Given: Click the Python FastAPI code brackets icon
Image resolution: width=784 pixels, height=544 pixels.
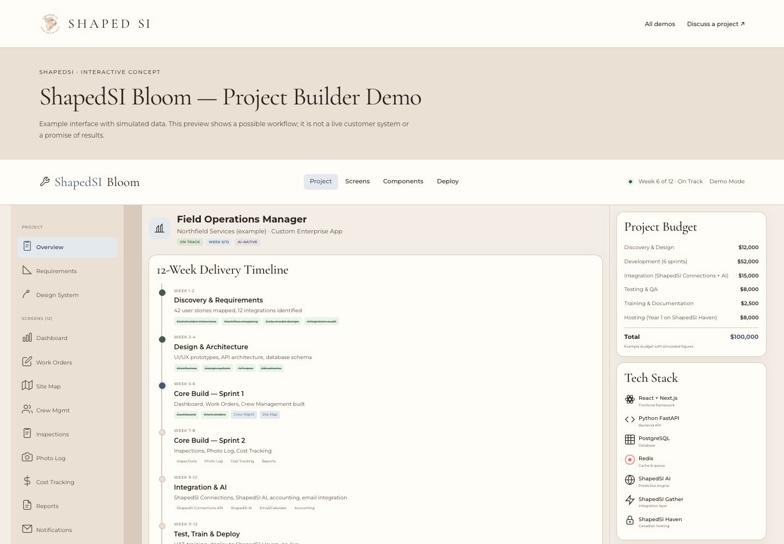Looking at the screenshot, I should (630, 419).
